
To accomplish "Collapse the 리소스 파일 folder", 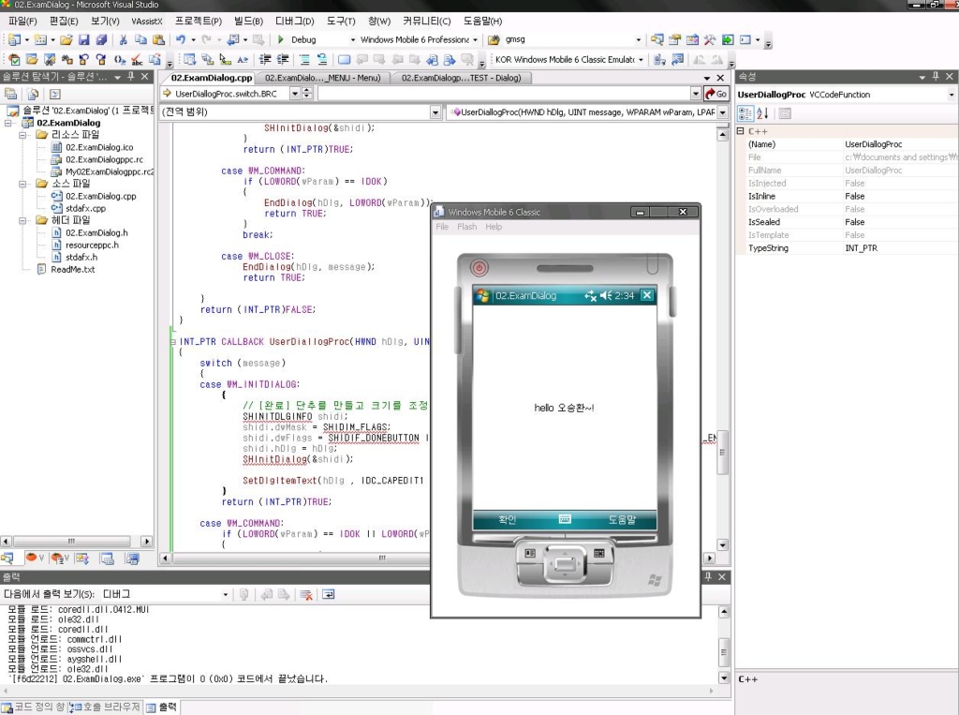I will coord(22,135).
